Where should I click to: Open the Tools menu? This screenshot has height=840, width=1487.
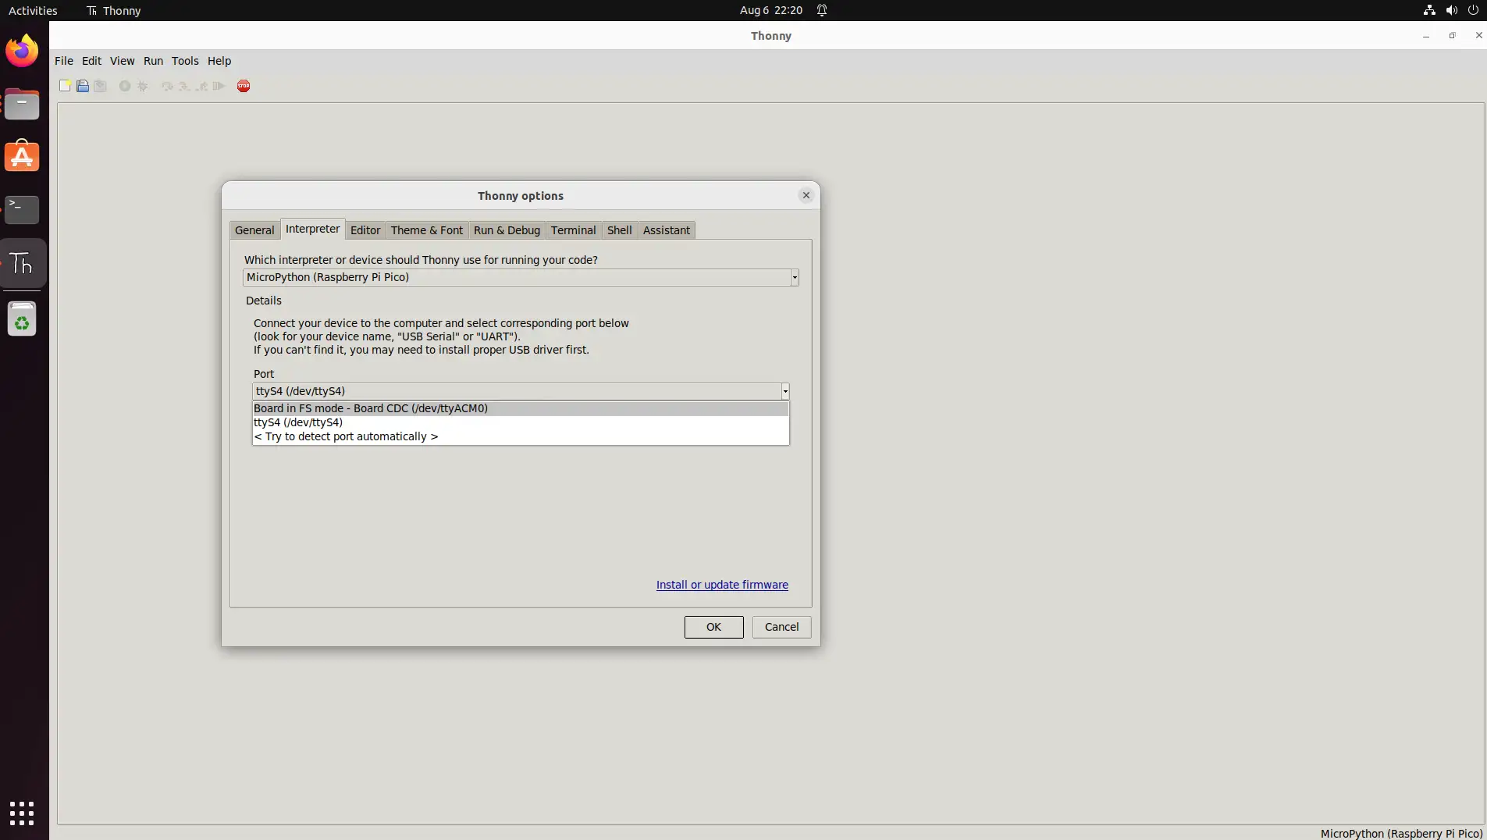point(185,61)
